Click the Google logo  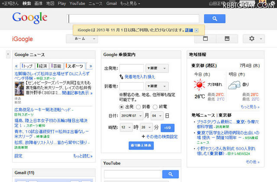tap(30, 18)
